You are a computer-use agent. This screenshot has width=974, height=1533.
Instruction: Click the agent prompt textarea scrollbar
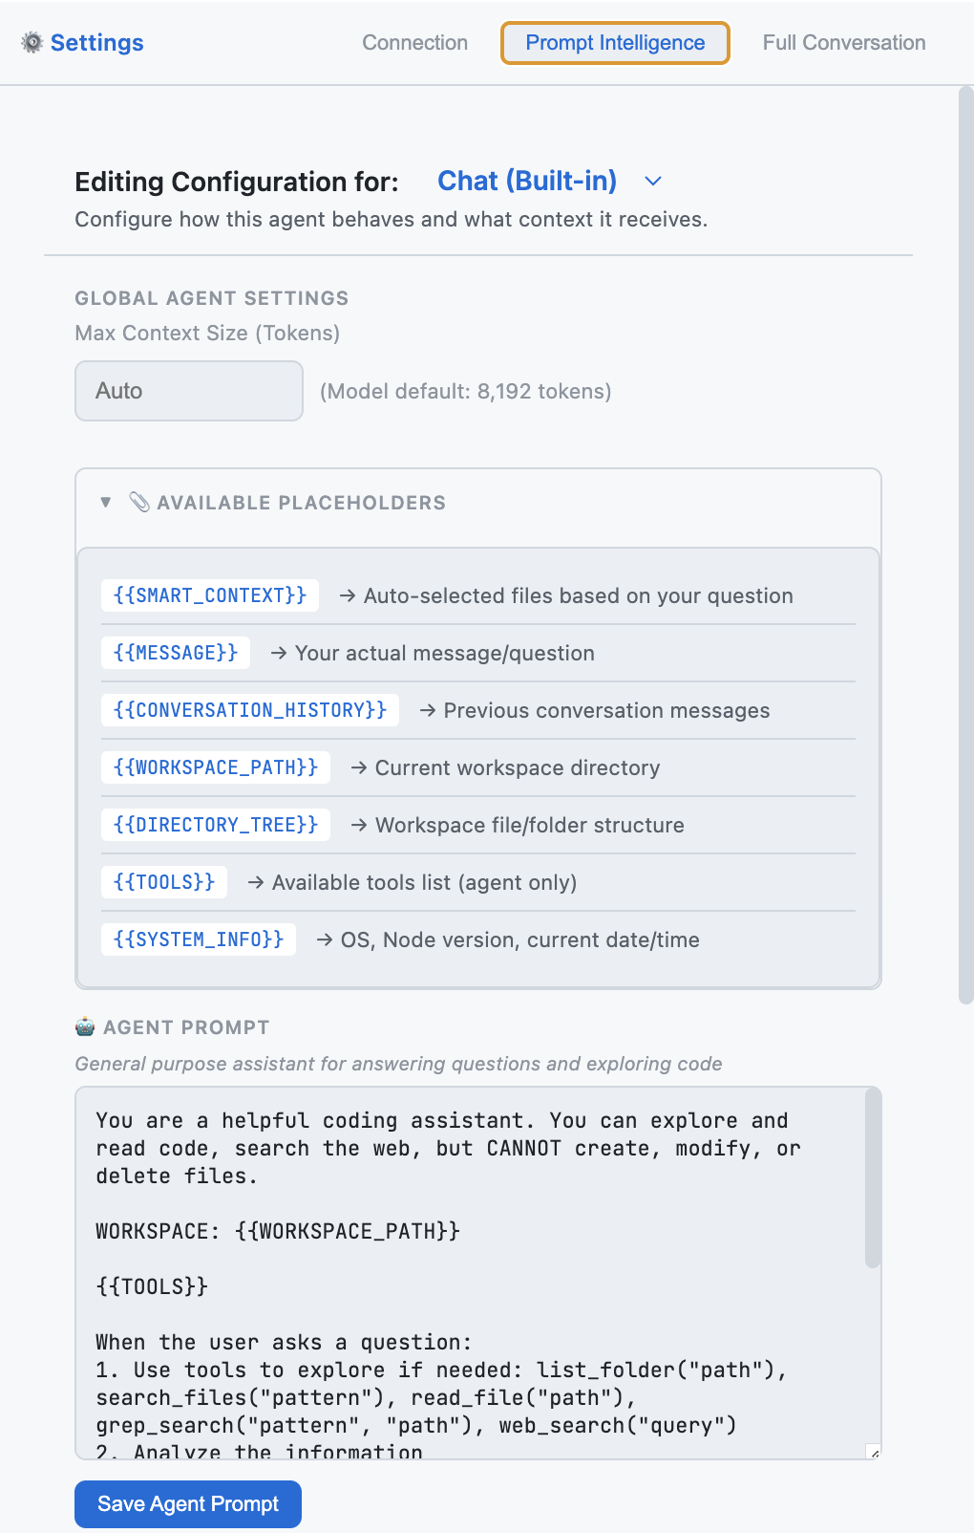871,1180
